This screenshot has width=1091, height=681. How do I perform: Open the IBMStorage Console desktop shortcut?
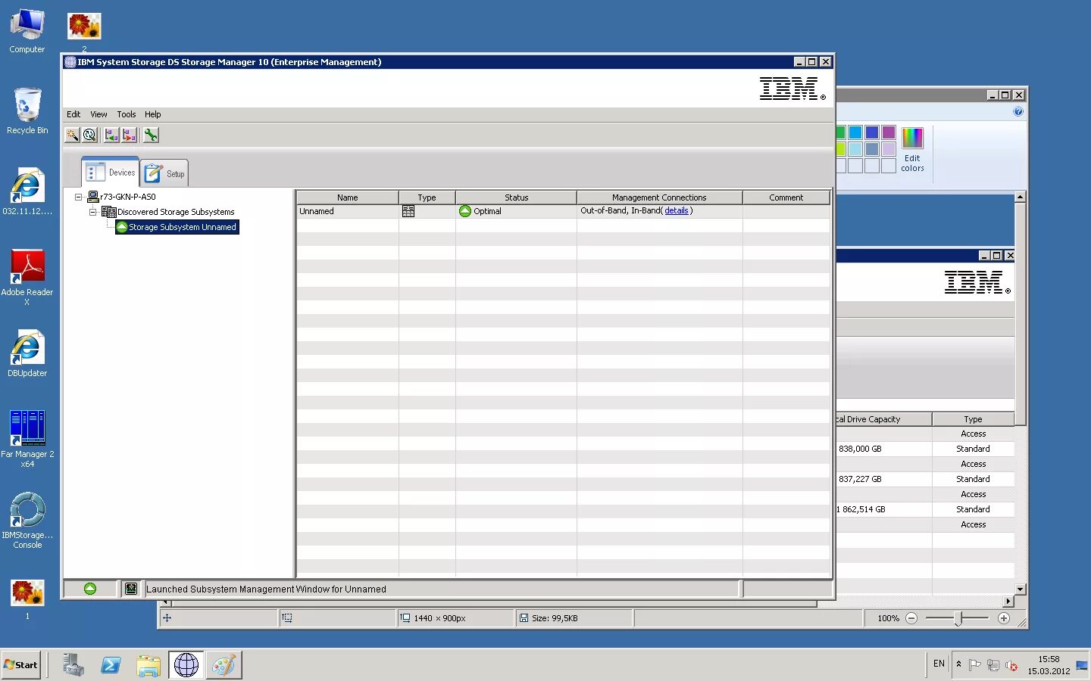(x=27, y=520)
